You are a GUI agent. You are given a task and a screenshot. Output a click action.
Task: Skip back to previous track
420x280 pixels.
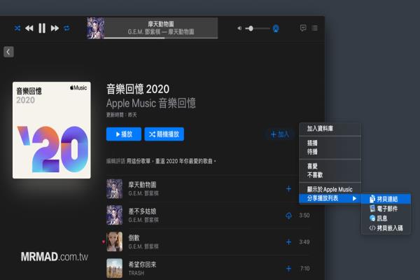click(29, 28)
